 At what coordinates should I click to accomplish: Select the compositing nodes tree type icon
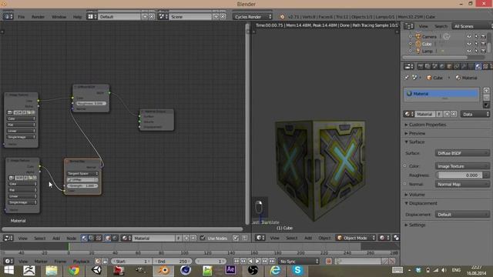91,238
